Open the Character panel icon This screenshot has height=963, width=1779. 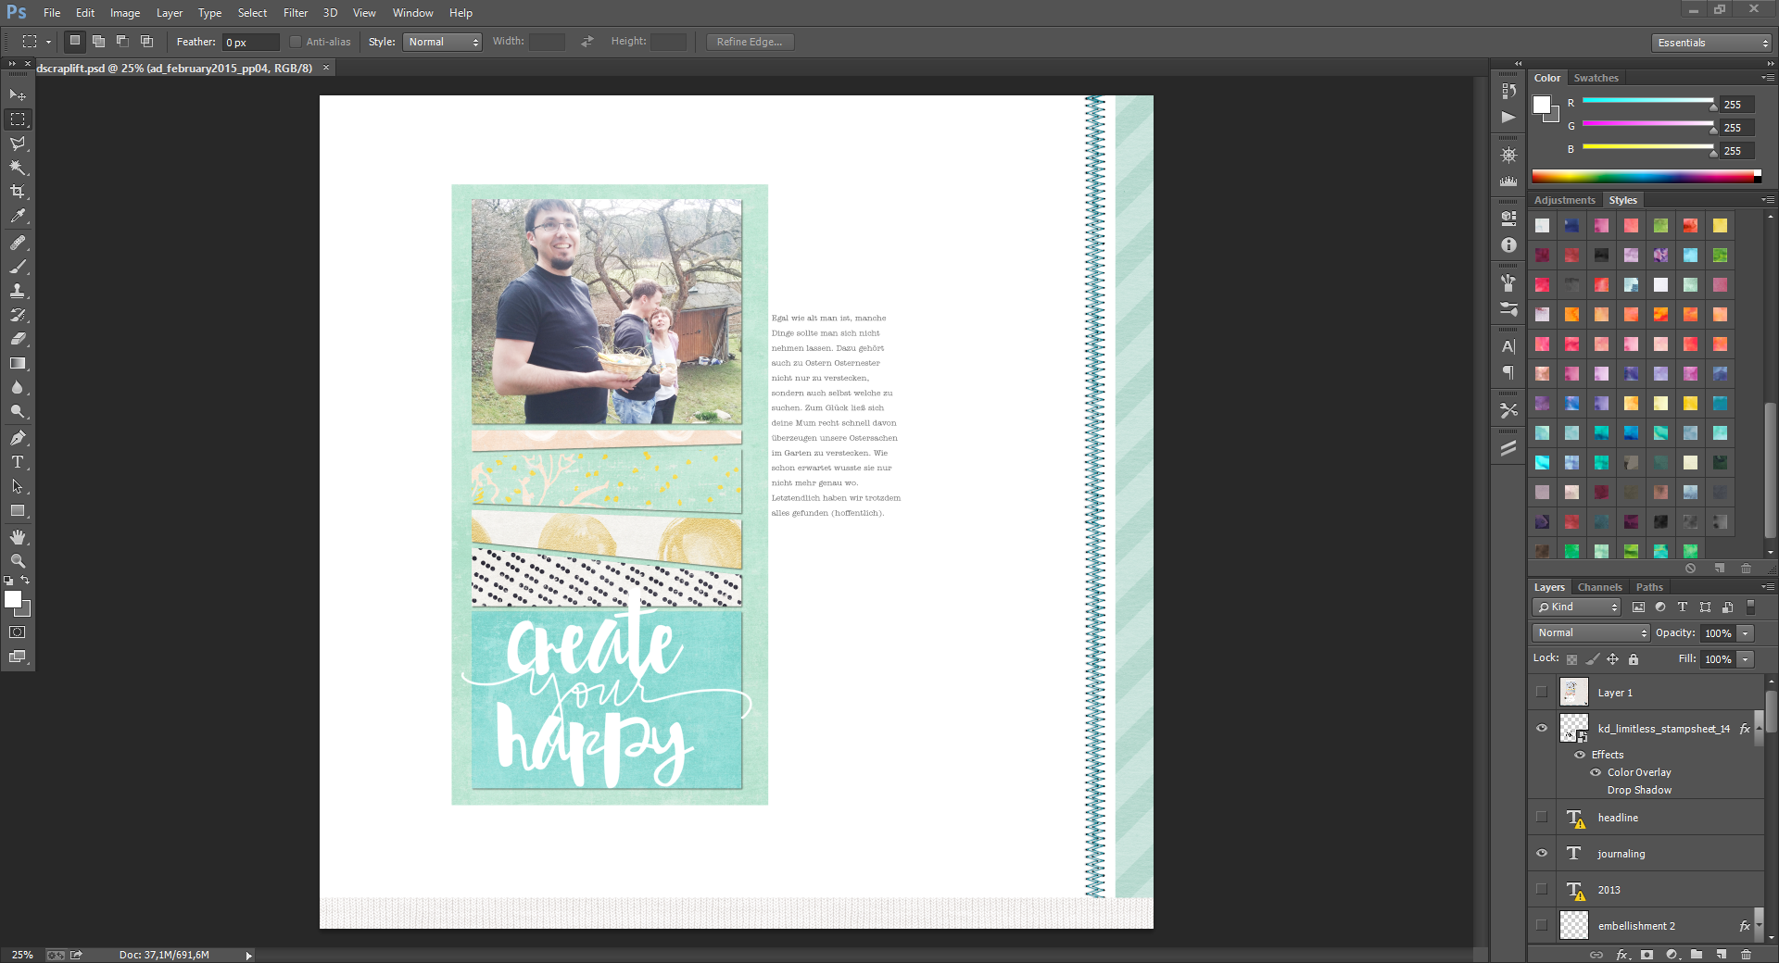[1508, 346]
